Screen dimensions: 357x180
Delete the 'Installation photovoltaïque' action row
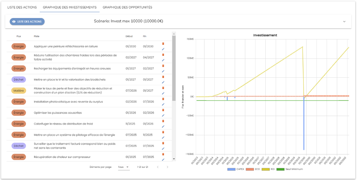pyautogui.click(x=163, y=99)
